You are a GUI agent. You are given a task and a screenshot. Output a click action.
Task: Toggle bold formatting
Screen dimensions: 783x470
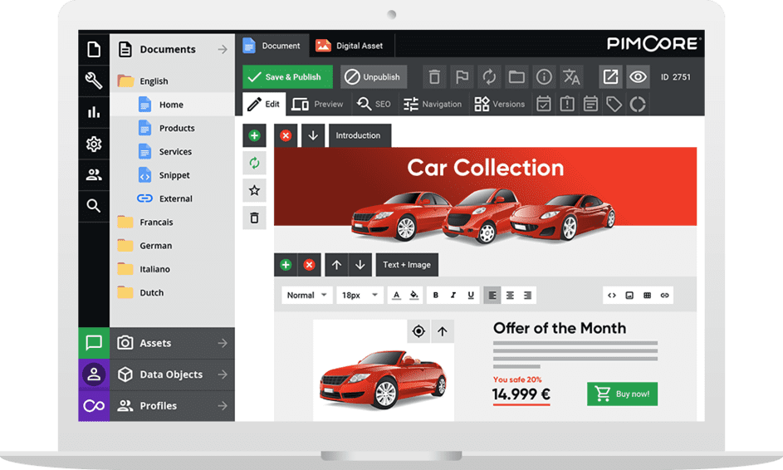click(436, 295)
